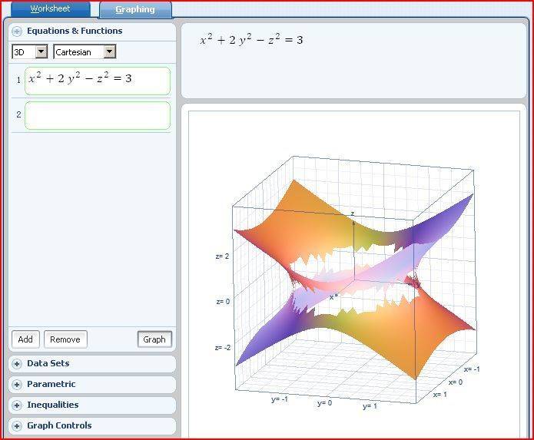This screenshot has height=440, width=534.
Task: Click the y= 0 axis tick label
Action: 323,402
